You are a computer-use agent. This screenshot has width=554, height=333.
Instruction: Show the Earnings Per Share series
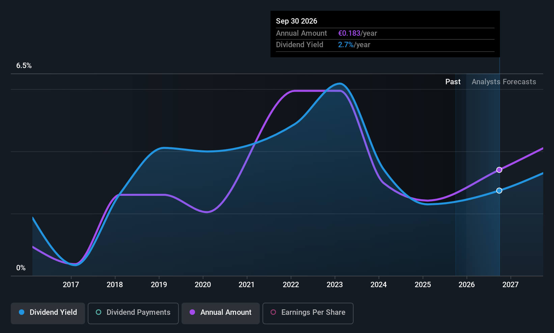[308, 313]
